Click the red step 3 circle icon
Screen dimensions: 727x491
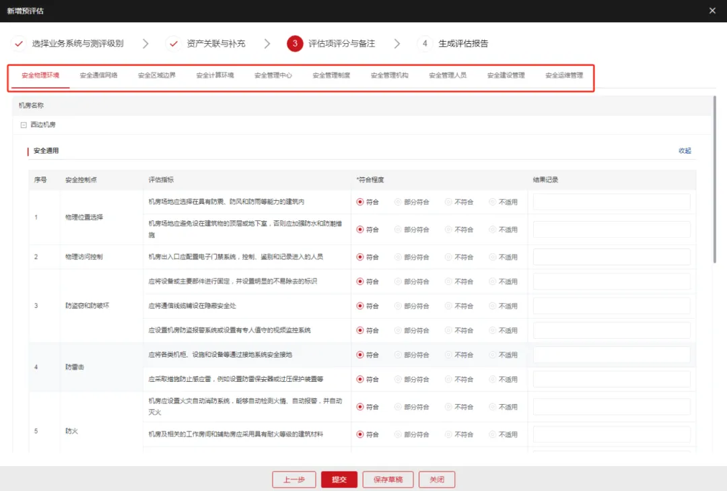point(295,44)
